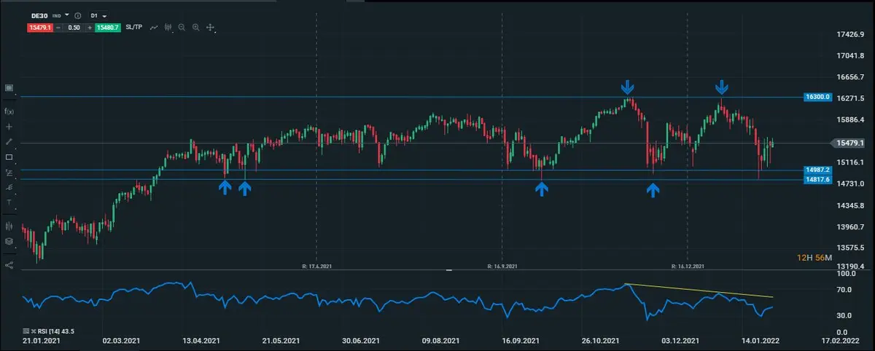Select the text annotation tool

click(x=9, y=202)
